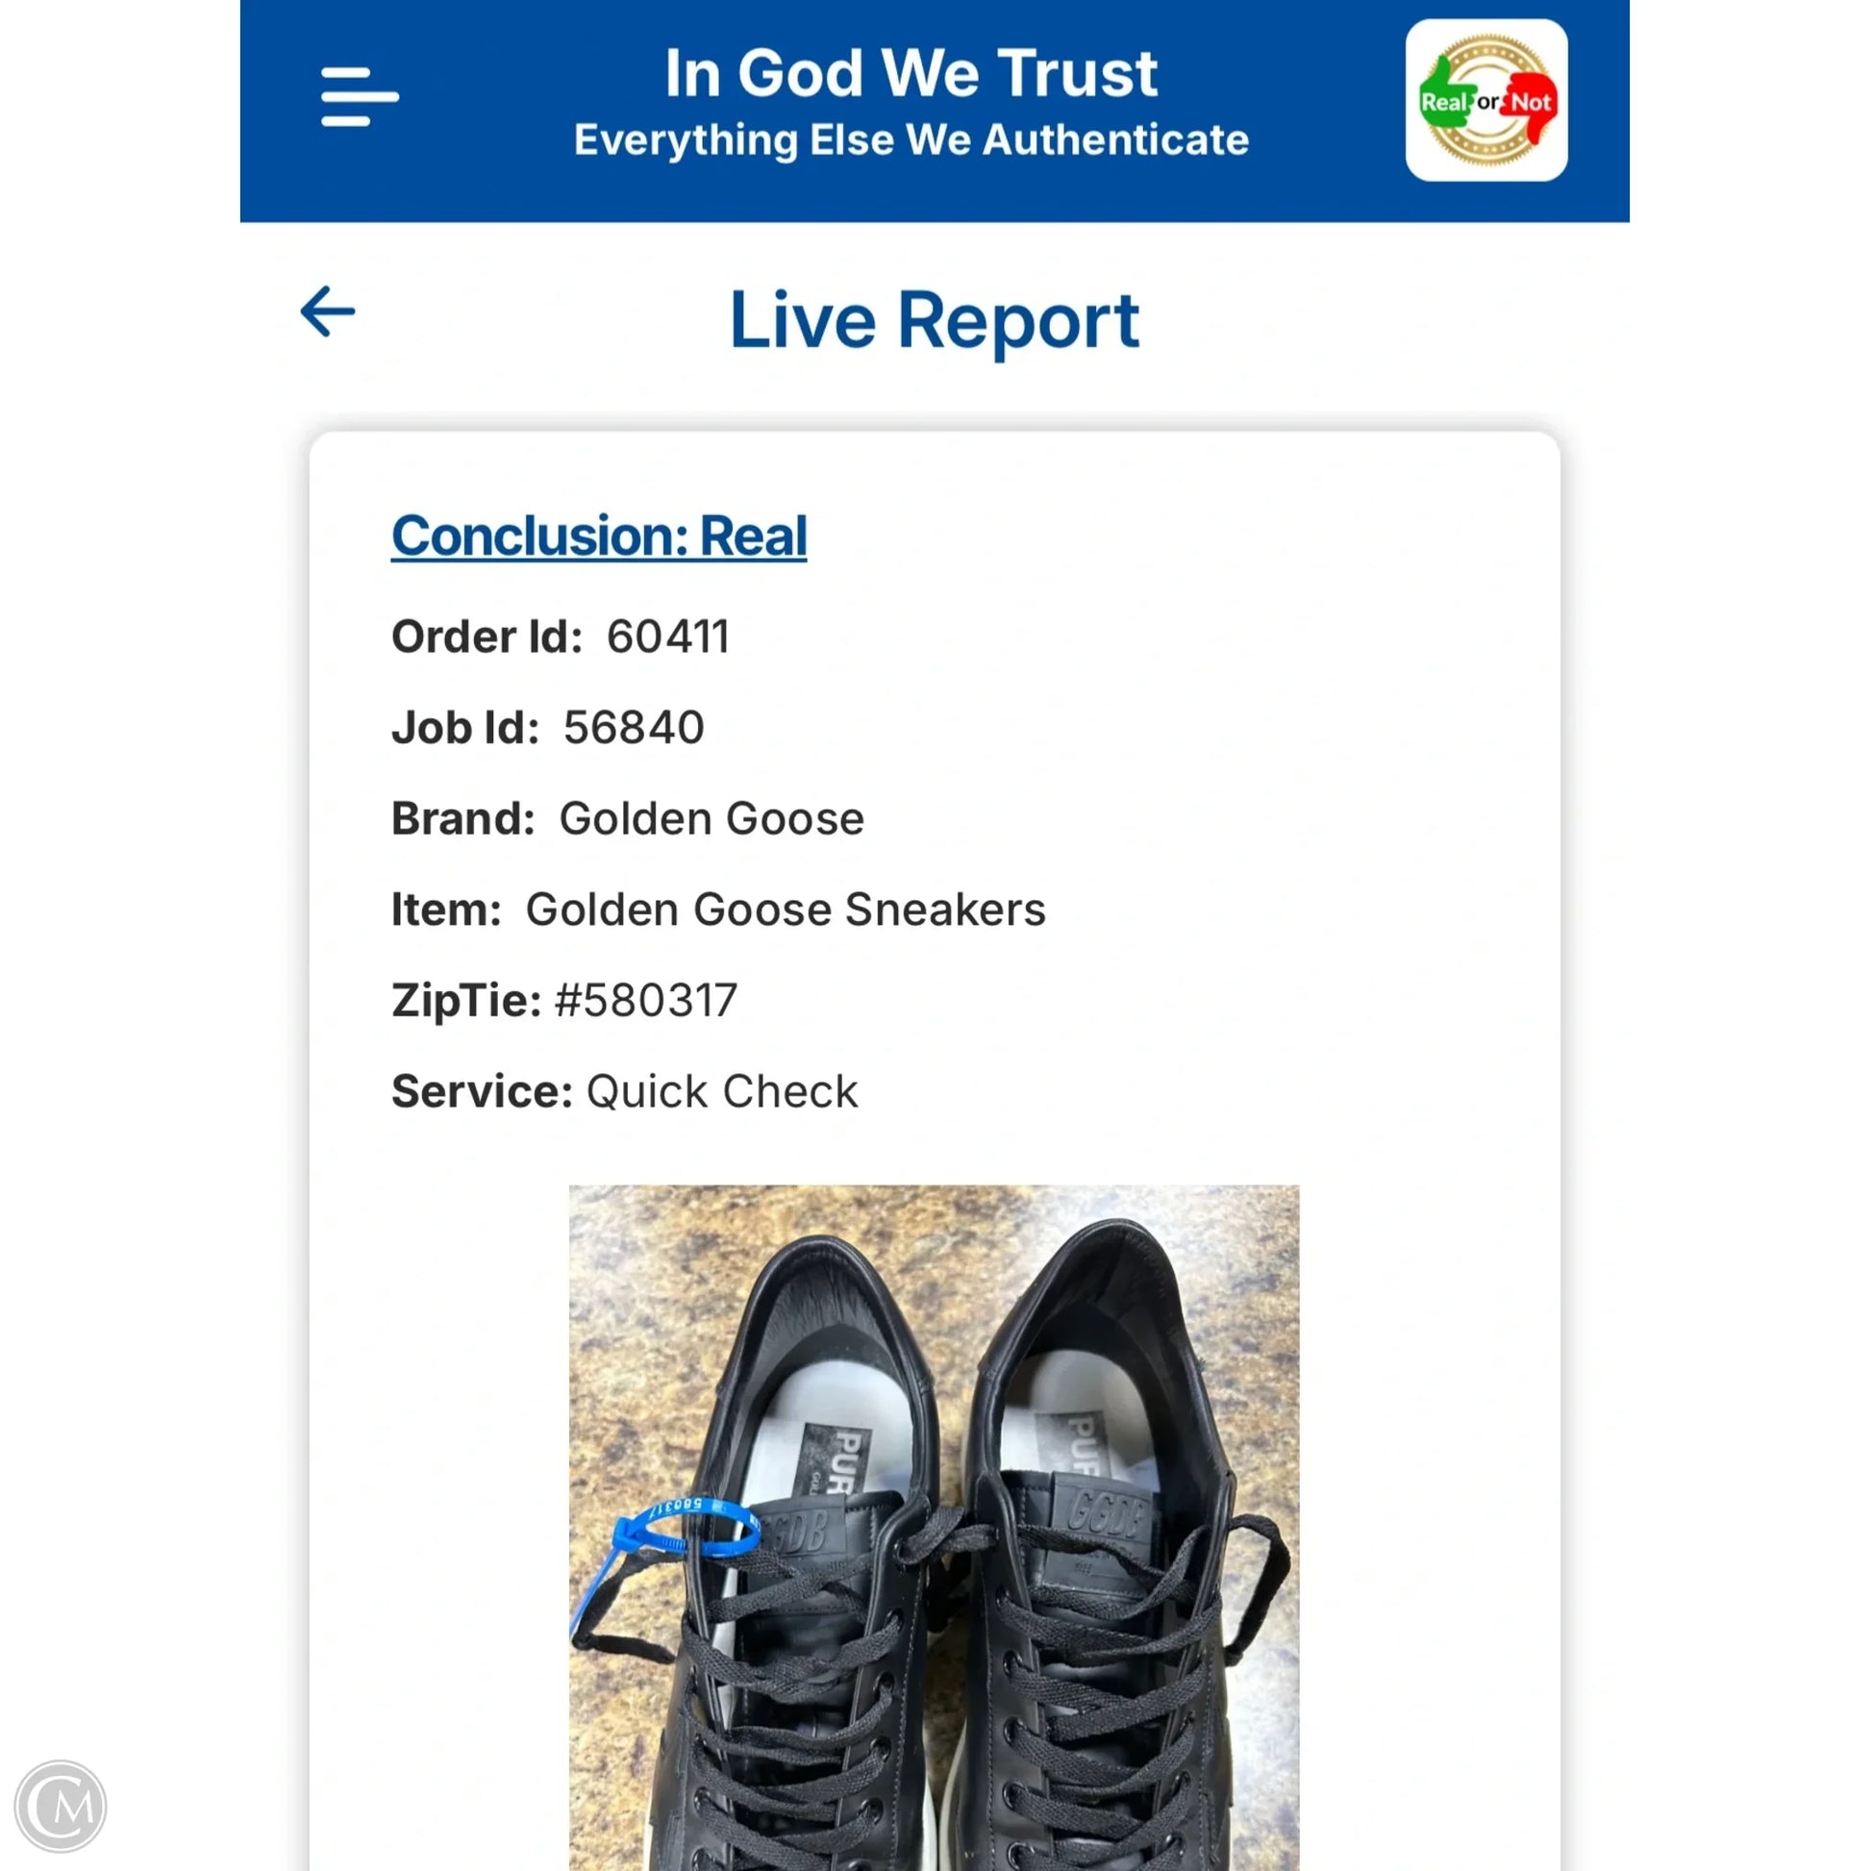The width and height of the screenshot is (1871, 1871).
Task: Tap the ZipTie #580317 entry
Action: tap(564, 1000)
